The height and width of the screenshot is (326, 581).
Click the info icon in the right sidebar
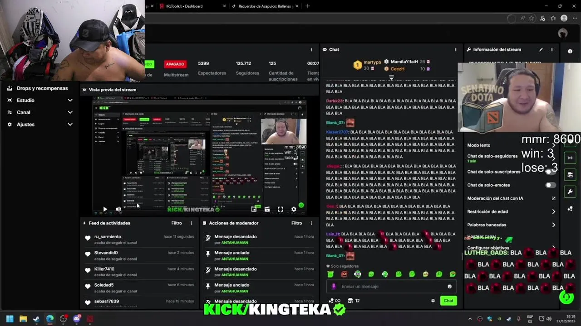pos(570,51)
